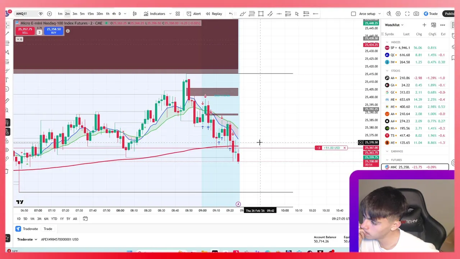The width and height of the screenshot is (460, 259).
Task: Sort watchlist by Chg% column header
Action: 432,34
